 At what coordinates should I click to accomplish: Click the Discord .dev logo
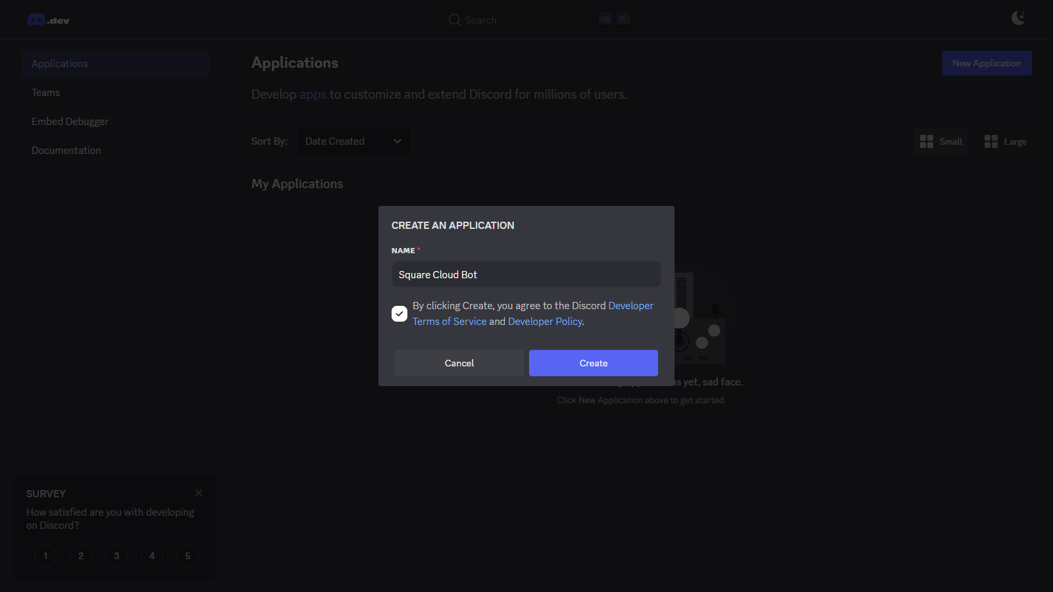[x=48, y=20]
